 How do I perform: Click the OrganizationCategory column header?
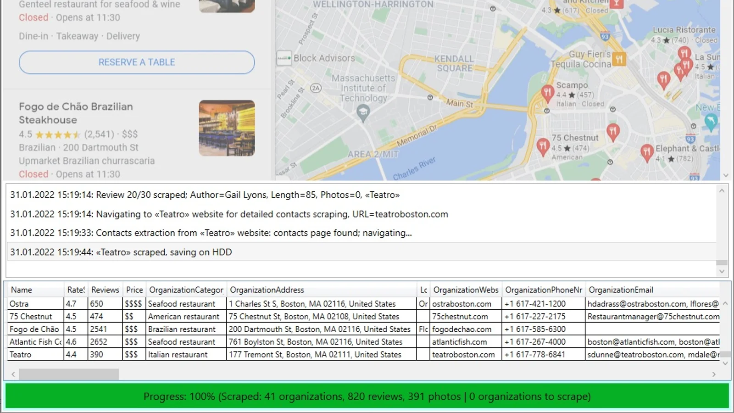click(x=186, y=290)
